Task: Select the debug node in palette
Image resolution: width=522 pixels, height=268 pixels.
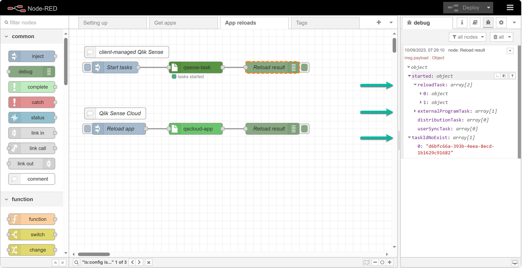Action: 32,72
